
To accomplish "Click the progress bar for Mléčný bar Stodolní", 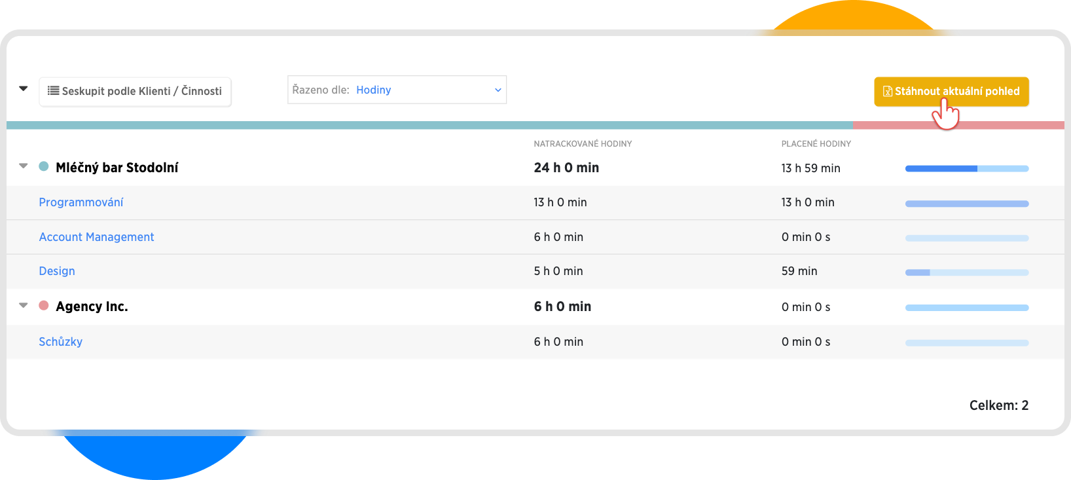I will pyautogui.click(x=966, y=169).
